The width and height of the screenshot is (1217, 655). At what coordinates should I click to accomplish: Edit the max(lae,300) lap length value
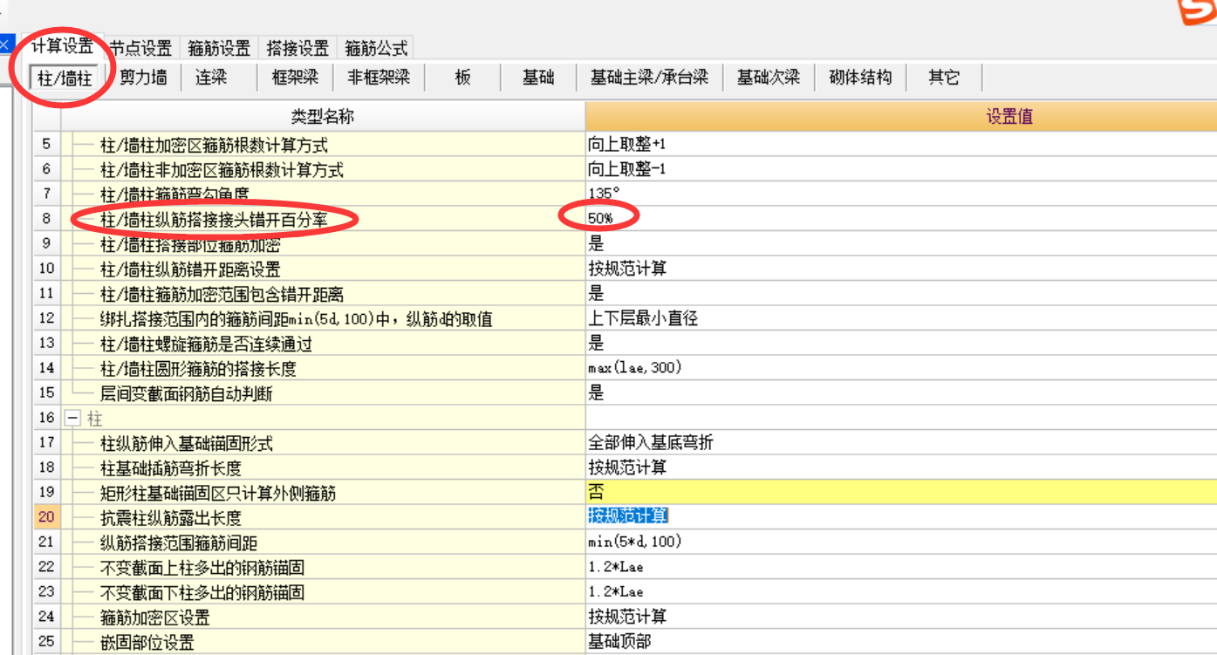point(901,368)
